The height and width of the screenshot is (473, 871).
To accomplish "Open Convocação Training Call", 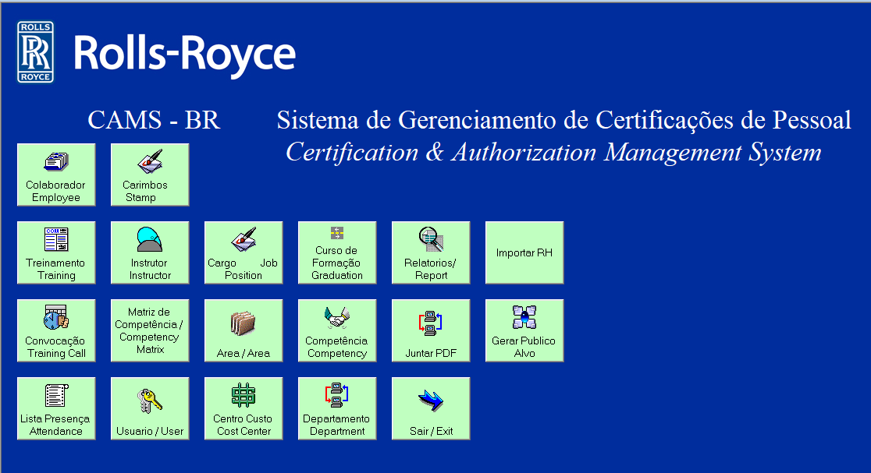I will [x=56, y=330].
